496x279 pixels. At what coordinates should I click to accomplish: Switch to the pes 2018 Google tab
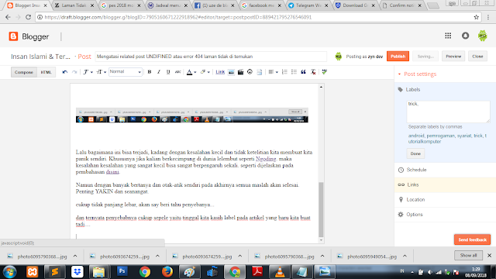tap(121, 5)
